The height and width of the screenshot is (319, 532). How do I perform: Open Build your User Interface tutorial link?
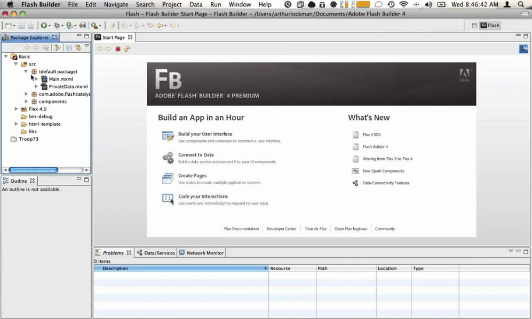(205, 134)
